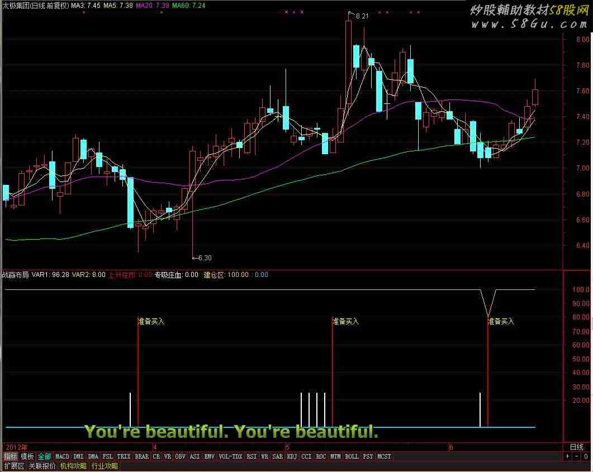Apply the BOLL indicator

click(352, 456)
